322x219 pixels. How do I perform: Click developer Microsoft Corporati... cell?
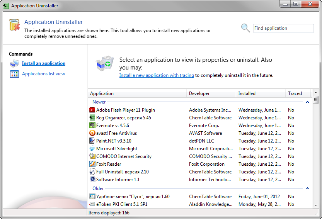coord(211,149)
